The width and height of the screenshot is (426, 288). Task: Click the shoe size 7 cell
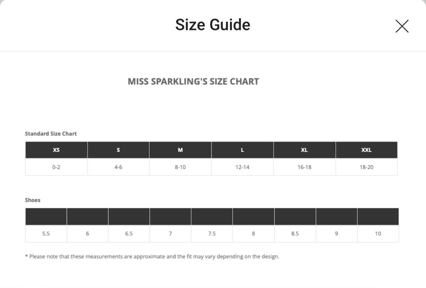click(170, 234)
